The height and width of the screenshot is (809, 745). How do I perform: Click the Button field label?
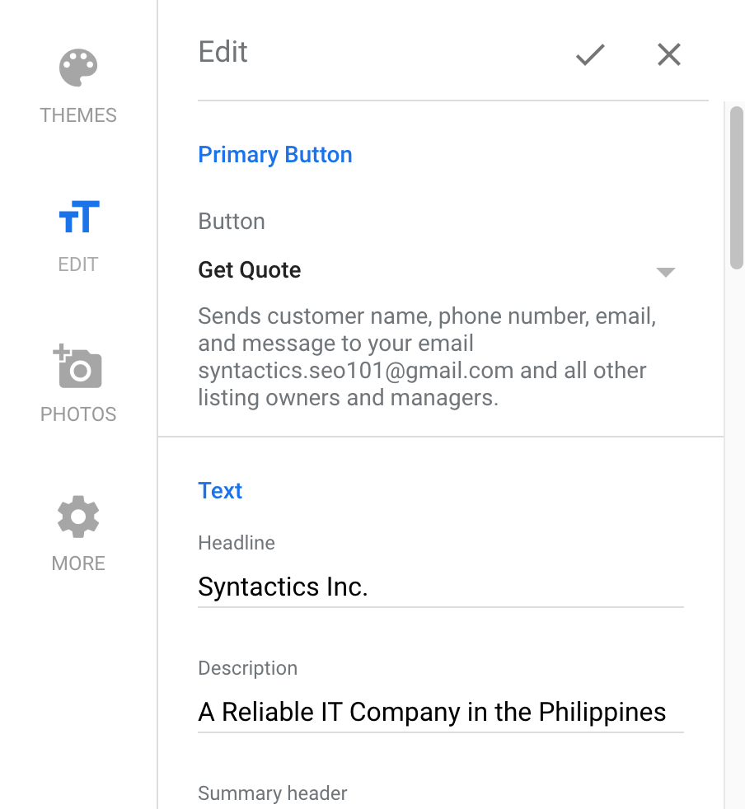pos(232,222)
